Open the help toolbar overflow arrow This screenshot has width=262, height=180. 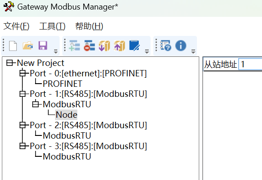point(193,51)
